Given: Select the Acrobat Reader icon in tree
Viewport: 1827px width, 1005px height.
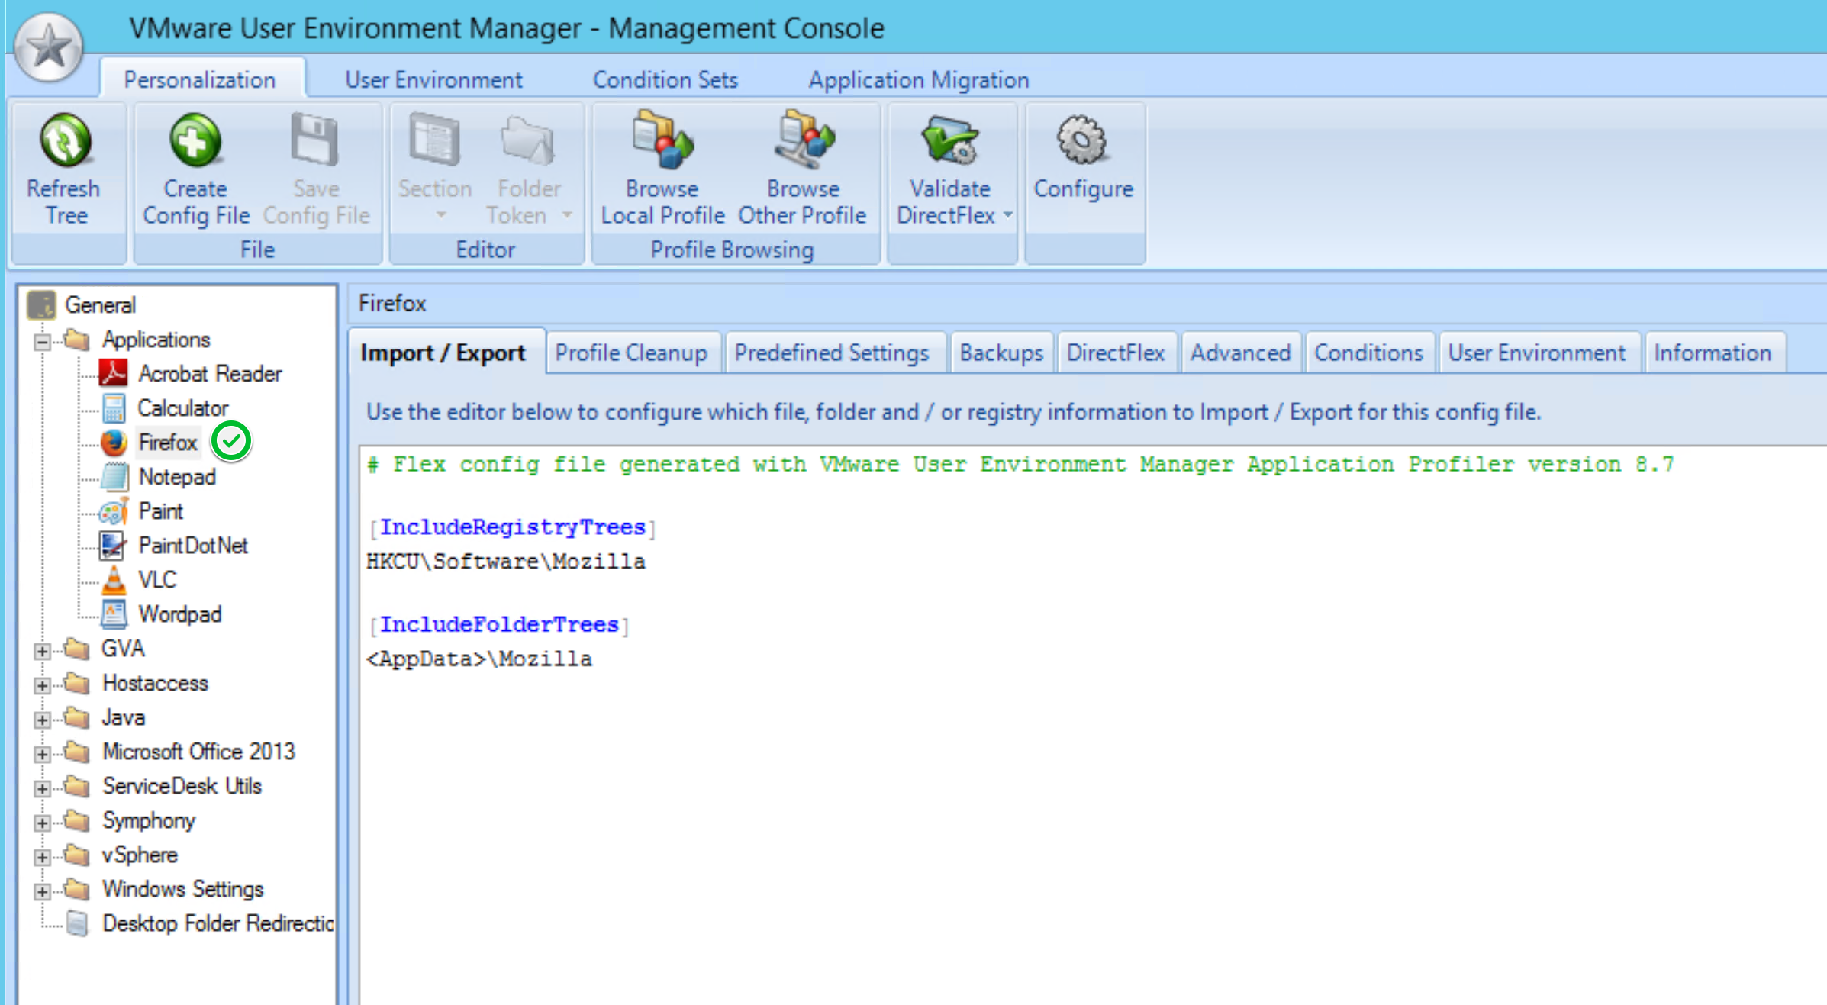Looking at the screenshot, I should pyautogui.click(x=114, y=373).
